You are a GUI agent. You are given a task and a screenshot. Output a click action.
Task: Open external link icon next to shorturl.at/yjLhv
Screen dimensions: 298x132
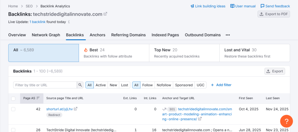76,109
